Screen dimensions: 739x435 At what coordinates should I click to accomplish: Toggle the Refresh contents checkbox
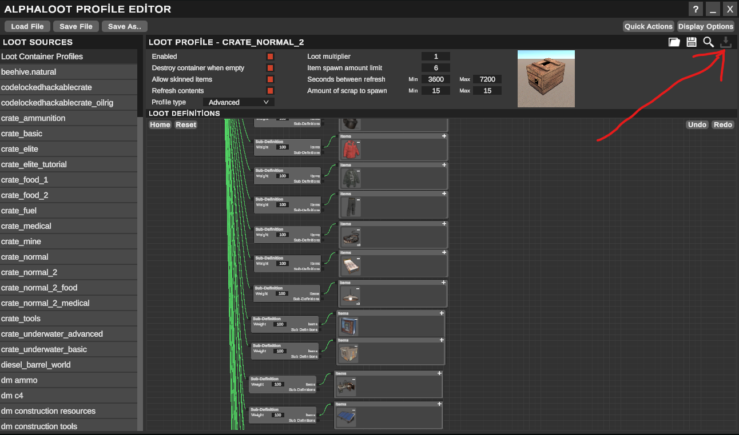pyautogui.click(x=270, y=91)
